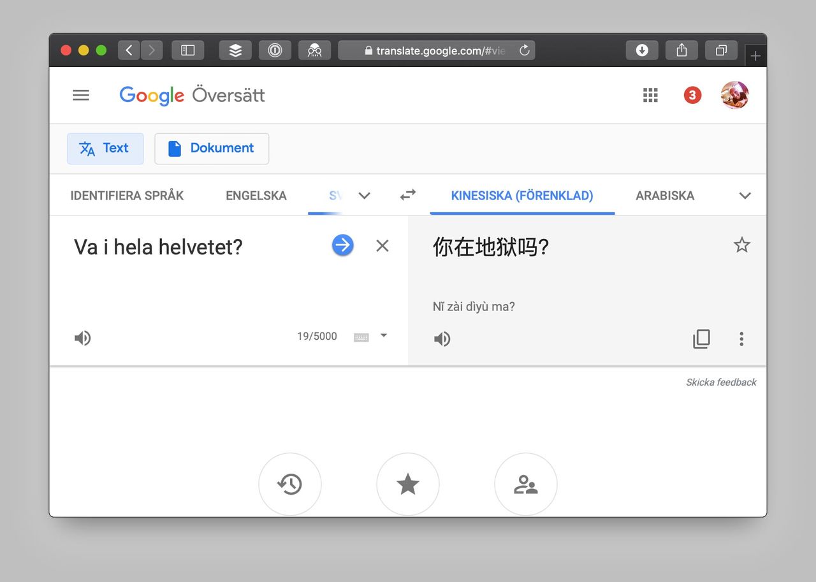This screenshot has width=816, height=582.
Task: Click the 19/5000 character counter
Action: tap(317, 337)
